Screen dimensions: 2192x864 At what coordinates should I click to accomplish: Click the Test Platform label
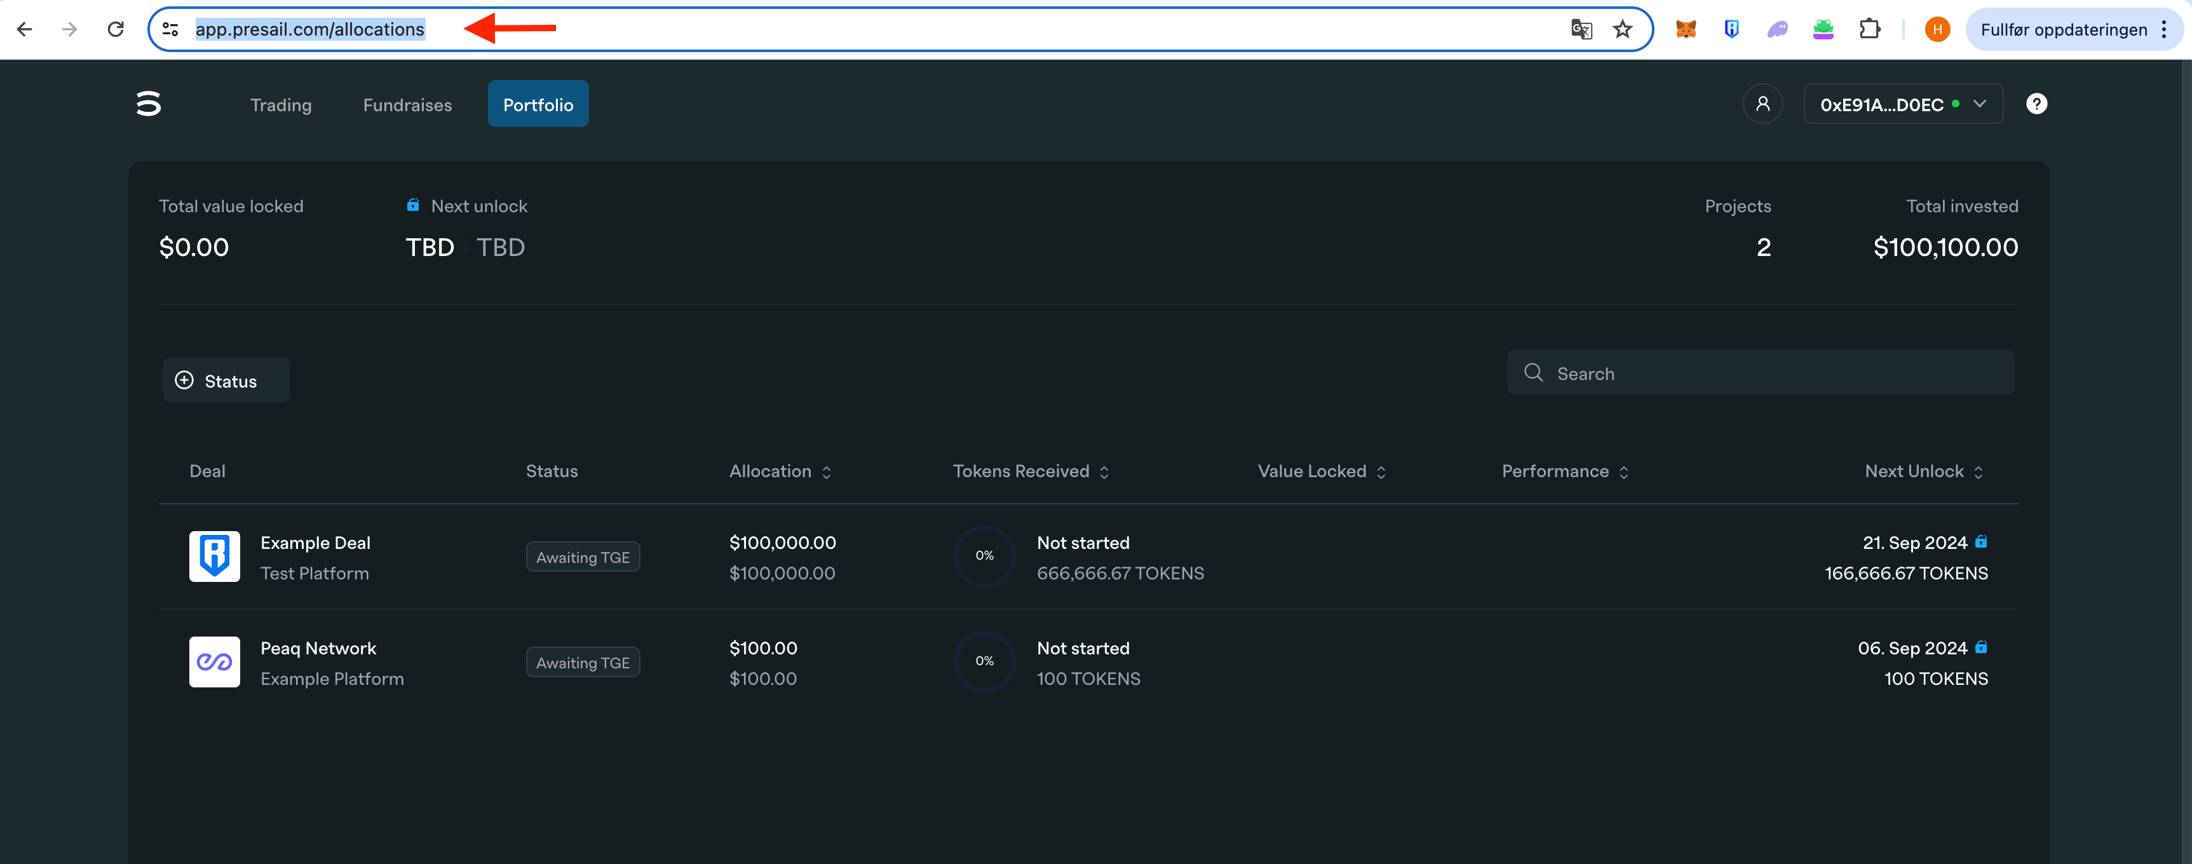tap(315, 574)
